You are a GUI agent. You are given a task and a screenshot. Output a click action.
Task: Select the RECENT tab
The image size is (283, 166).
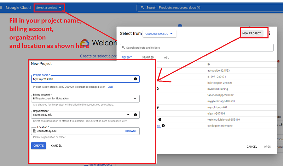point(127,57)
